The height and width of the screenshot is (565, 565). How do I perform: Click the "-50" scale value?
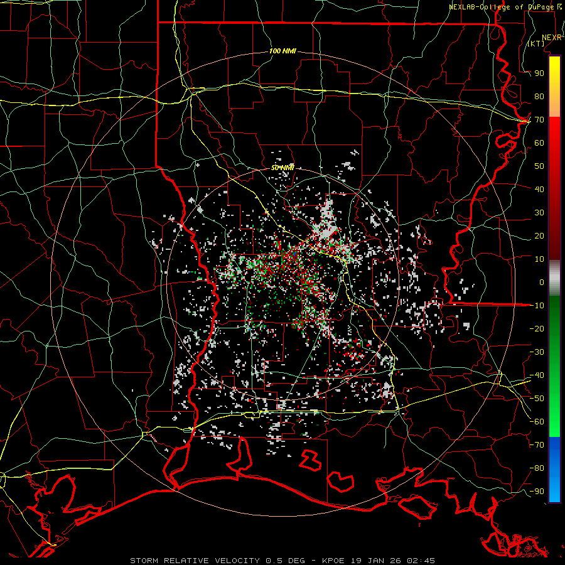(x=537, y=399)
